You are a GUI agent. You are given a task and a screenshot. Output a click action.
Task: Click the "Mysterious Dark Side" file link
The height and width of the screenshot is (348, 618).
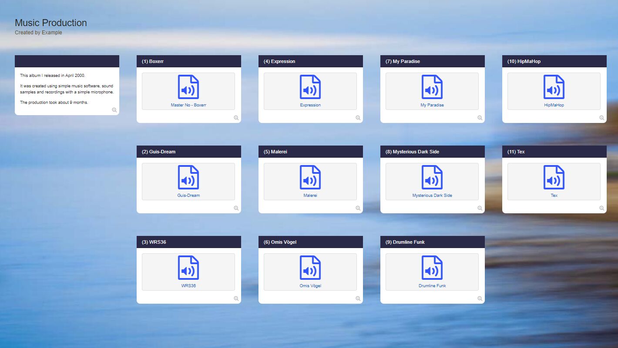tap(432, 196)
